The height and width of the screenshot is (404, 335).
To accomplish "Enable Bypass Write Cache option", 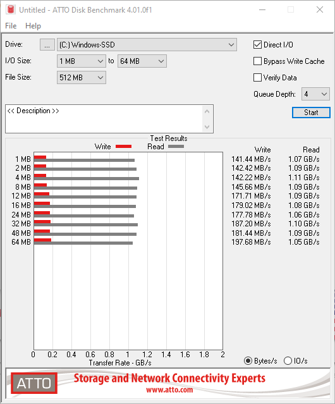I will [x=257, y=61].
